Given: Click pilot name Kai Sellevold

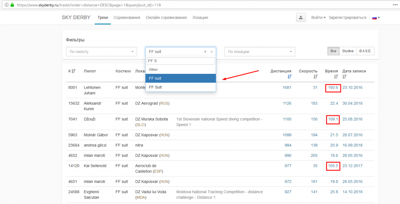Looking at the screenshot, I should coord(95,166).
